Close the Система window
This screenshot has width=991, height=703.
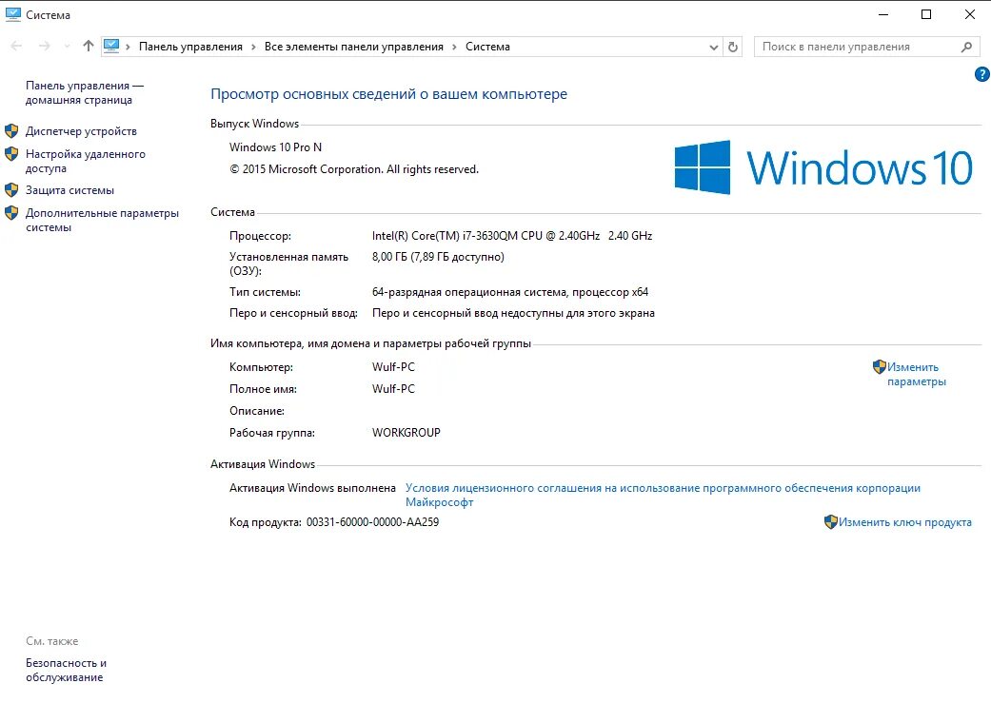tap(969, 14)
